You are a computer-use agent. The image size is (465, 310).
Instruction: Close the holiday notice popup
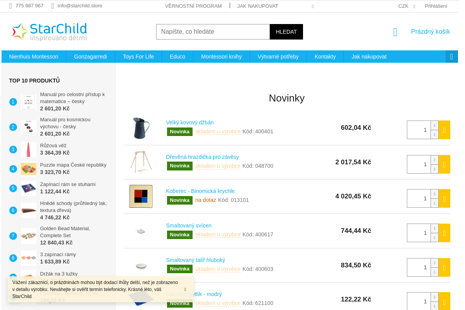tap(185, 289)
